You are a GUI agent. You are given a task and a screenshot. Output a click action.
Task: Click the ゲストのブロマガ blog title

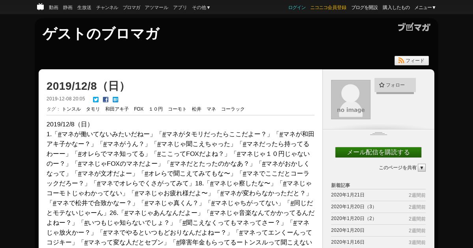(101, 34)
